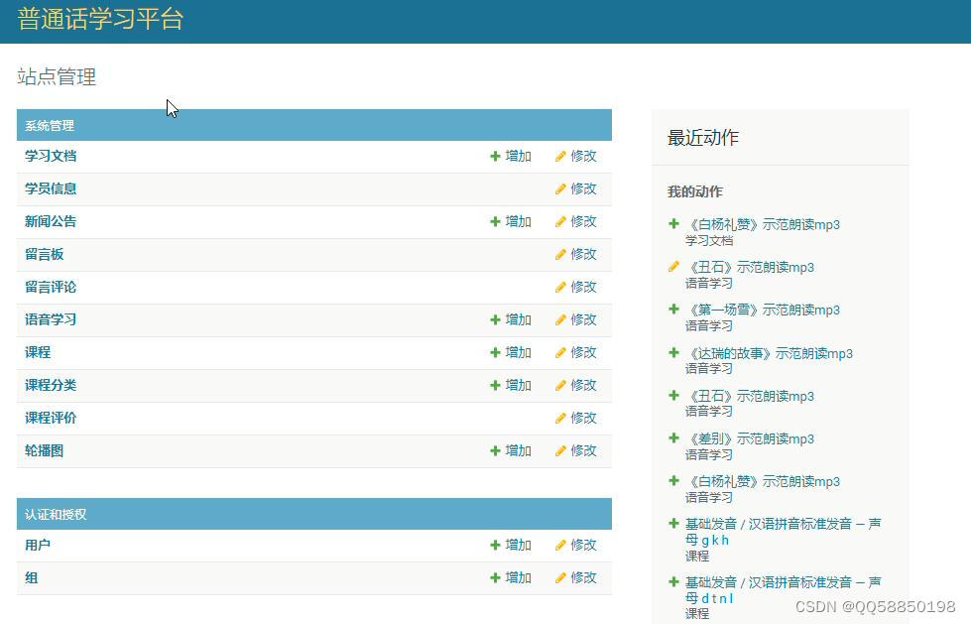Screen dimensions: 971x624
Task: Click the add icon beside 轮播图
Action: (x=495, y=450)
